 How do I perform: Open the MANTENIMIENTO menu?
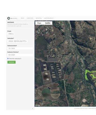49,18
